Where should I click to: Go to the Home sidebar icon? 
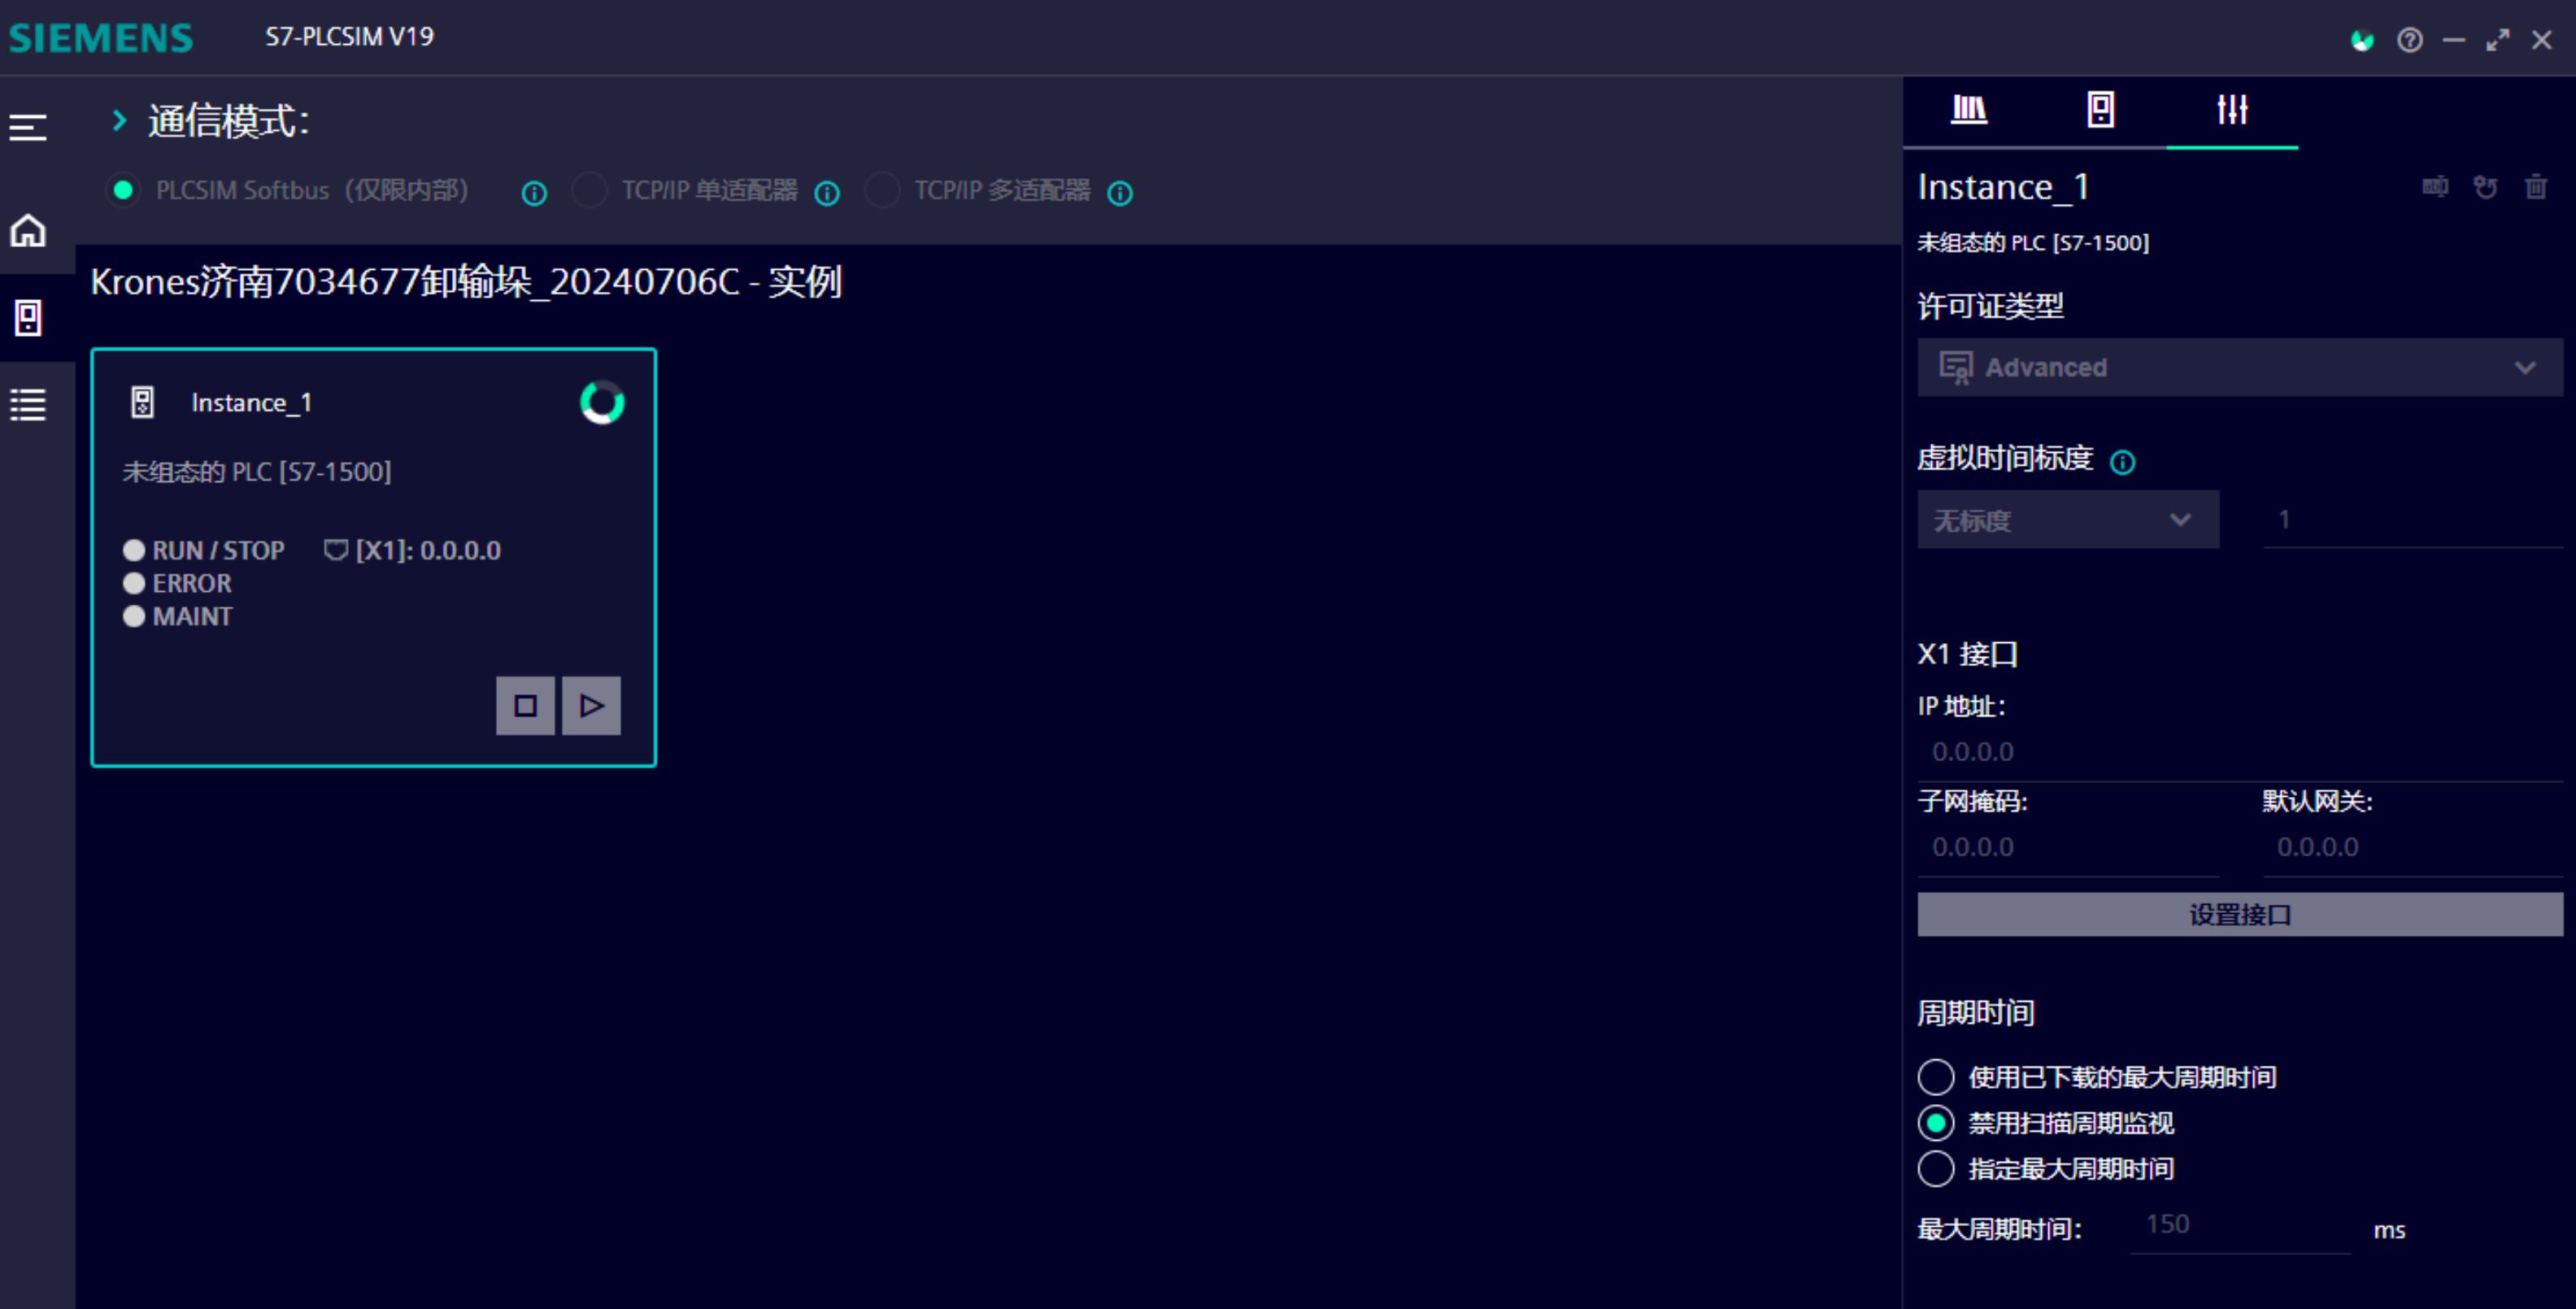tap(28, 231)
